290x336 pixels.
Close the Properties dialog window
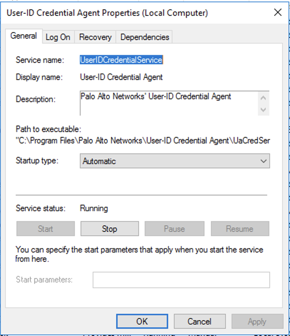tap(278, 13)
